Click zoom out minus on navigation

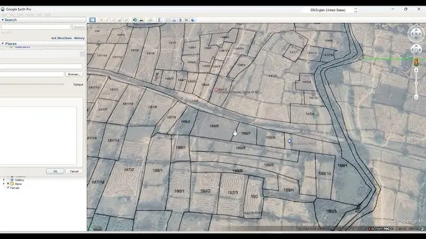pos(416,97)
